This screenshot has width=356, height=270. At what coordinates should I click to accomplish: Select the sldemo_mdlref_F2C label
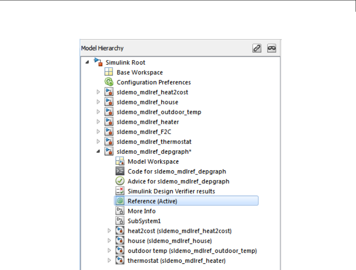click(144, 132)
